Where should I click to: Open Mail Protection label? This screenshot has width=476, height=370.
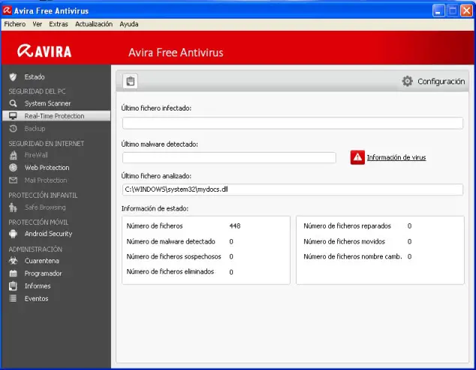[x=46, y=180]
